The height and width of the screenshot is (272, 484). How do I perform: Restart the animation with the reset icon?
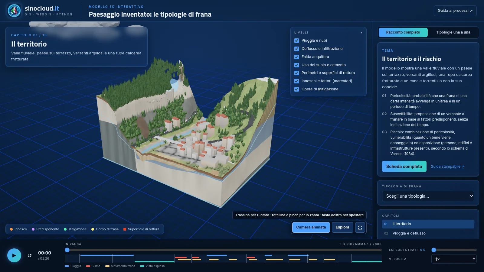point(30,255)
